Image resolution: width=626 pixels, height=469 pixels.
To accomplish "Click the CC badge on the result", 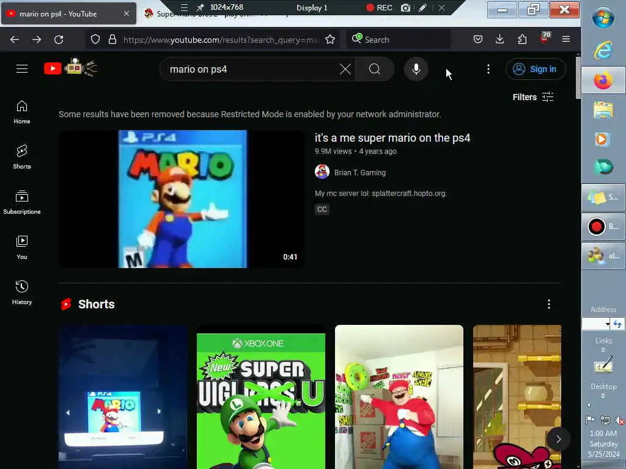I will 322,209.
